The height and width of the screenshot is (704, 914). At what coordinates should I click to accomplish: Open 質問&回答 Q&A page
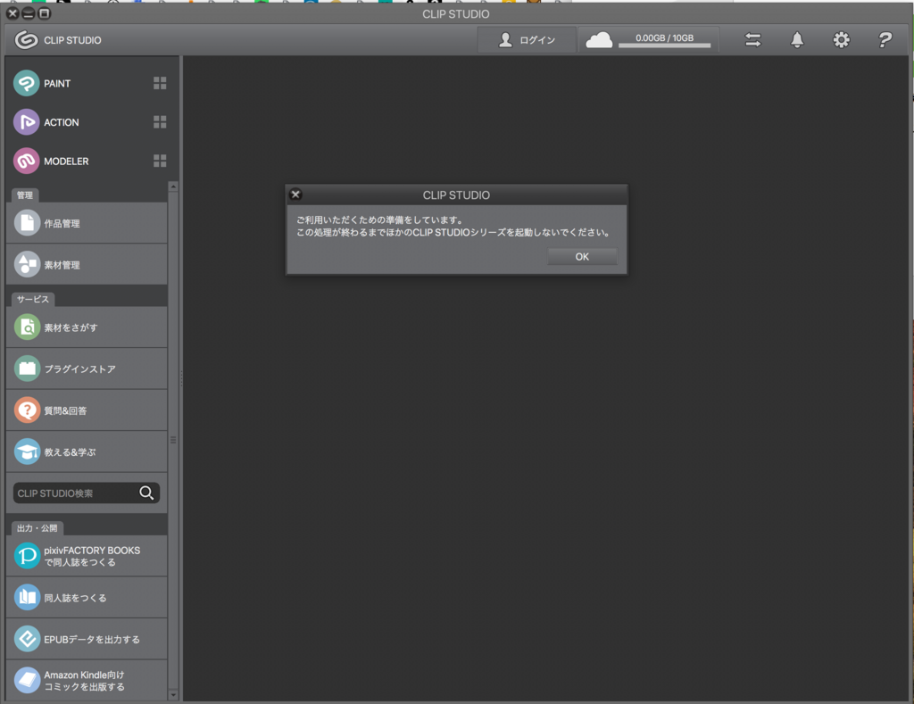tap(87, 410)
